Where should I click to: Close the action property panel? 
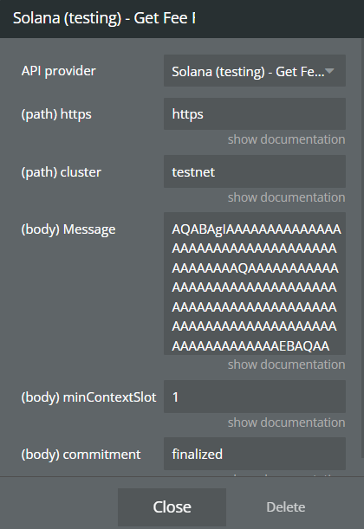pyautogui.click(x=172, y=506)
